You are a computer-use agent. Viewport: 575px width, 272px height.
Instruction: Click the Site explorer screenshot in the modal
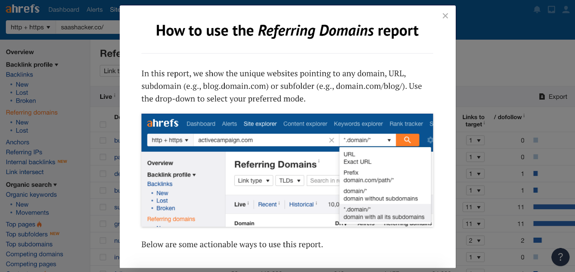pos(287,170)
